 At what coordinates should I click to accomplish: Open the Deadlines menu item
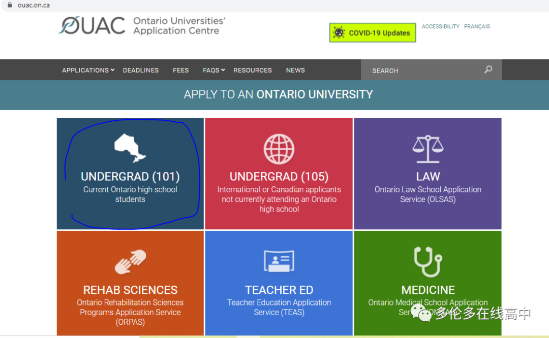tap(141, 70)
